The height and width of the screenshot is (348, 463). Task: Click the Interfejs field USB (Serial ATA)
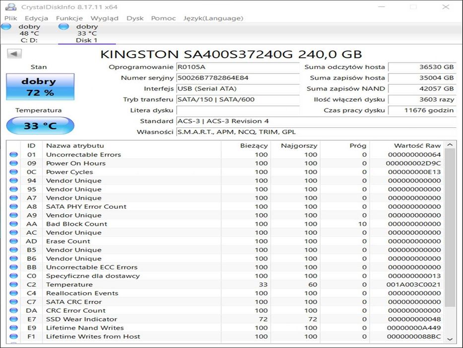click(x=238, y=88)
